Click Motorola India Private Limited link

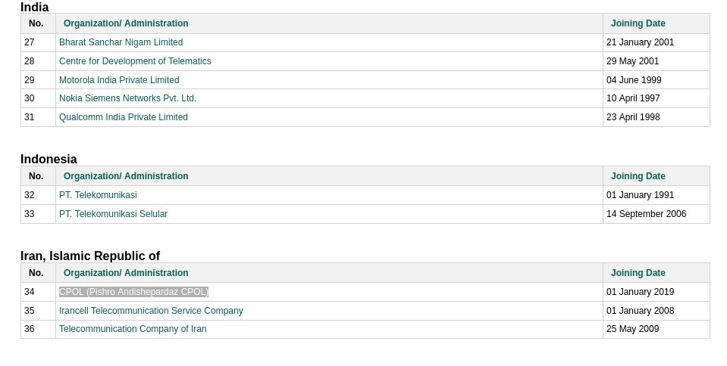pyautogui.click(x=119, y=80)
